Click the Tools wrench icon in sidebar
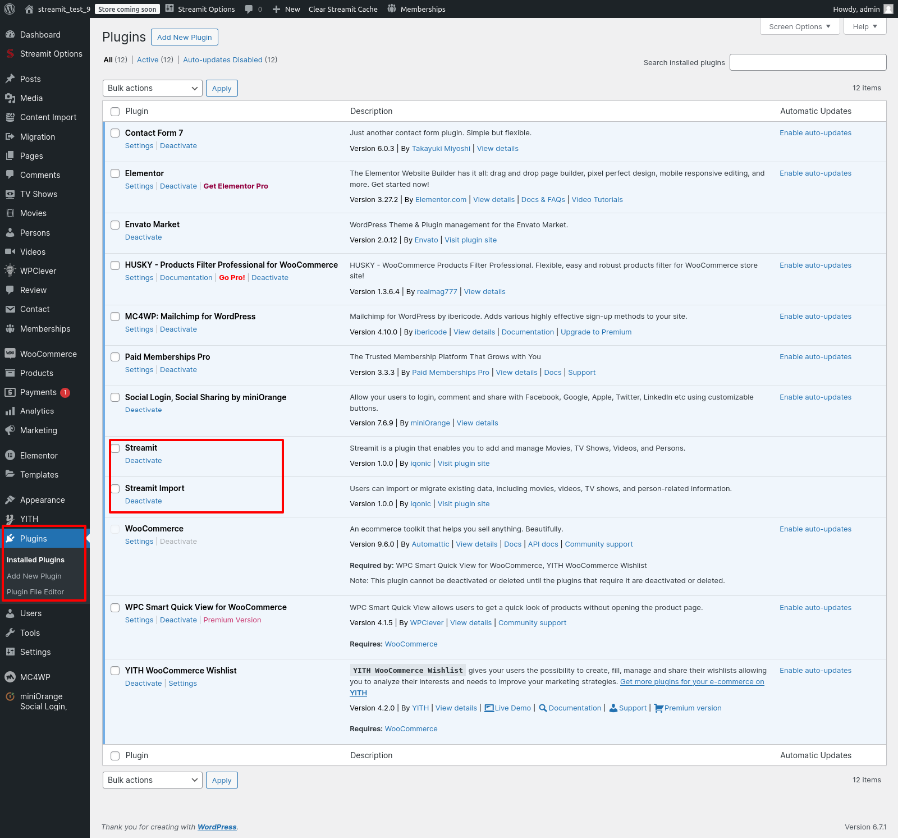Viewport: 898px width, 839px height. tap(10, 633)
